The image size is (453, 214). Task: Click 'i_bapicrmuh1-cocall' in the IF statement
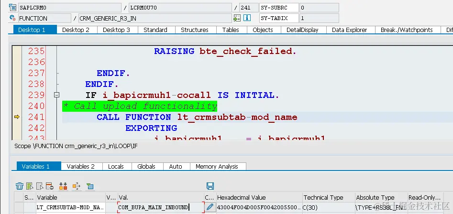[x=156, y=95]
